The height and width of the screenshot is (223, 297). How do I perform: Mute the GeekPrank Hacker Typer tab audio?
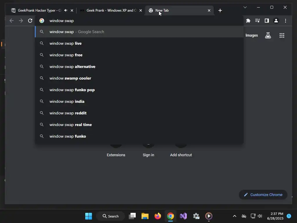pos(66,10)
